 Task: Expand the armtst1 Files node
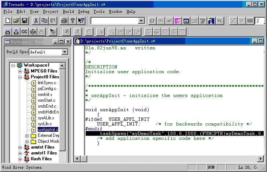point(20,153)
